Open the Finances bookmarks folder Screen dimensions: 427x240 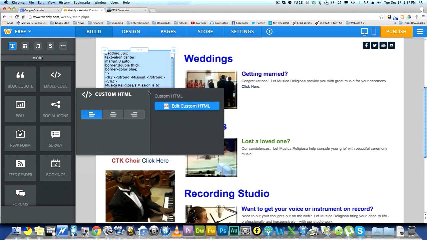click(x=95, y=23)
